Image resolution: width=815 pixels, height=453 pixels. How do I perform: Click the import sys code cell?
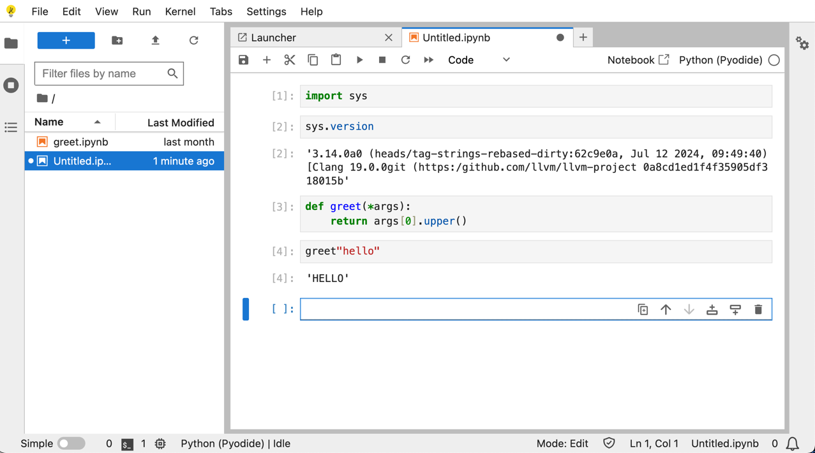[x=535, y=96]
